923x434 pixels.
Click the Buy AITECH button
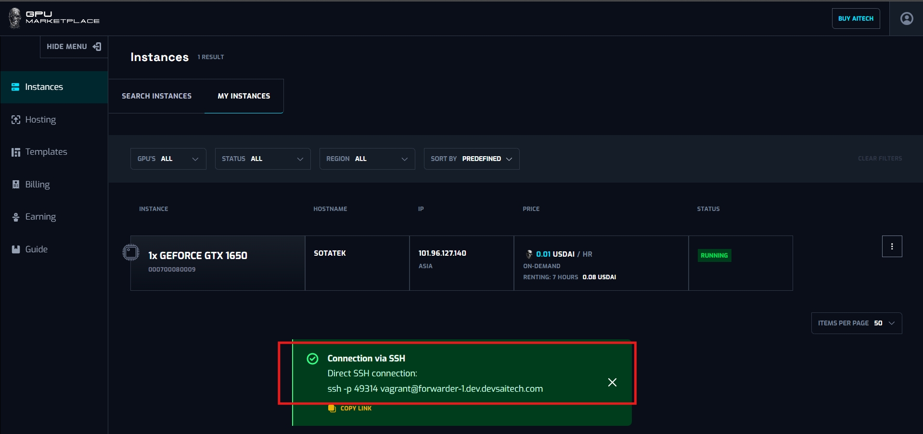point(855,19)
